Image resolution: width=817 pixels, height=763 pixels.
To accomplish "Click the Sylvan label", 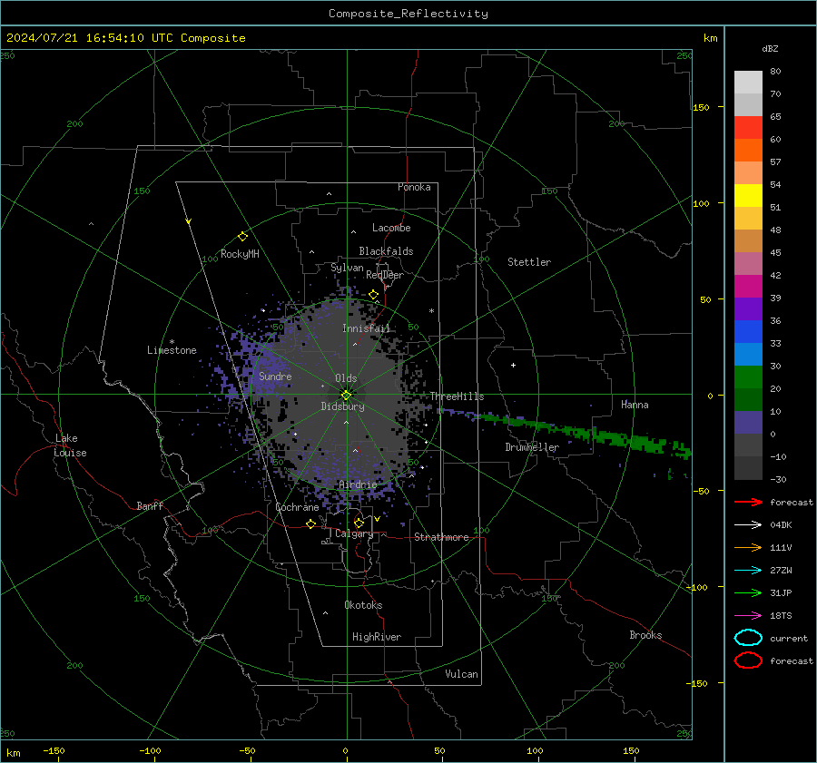I will pos(347,268).
